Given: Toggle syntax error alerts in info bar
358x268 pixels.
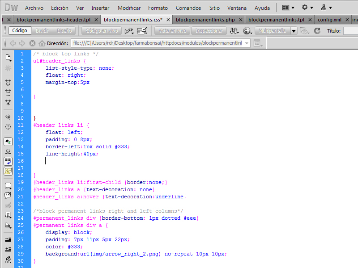Looking at the screenshot, I should click(8, 171).
